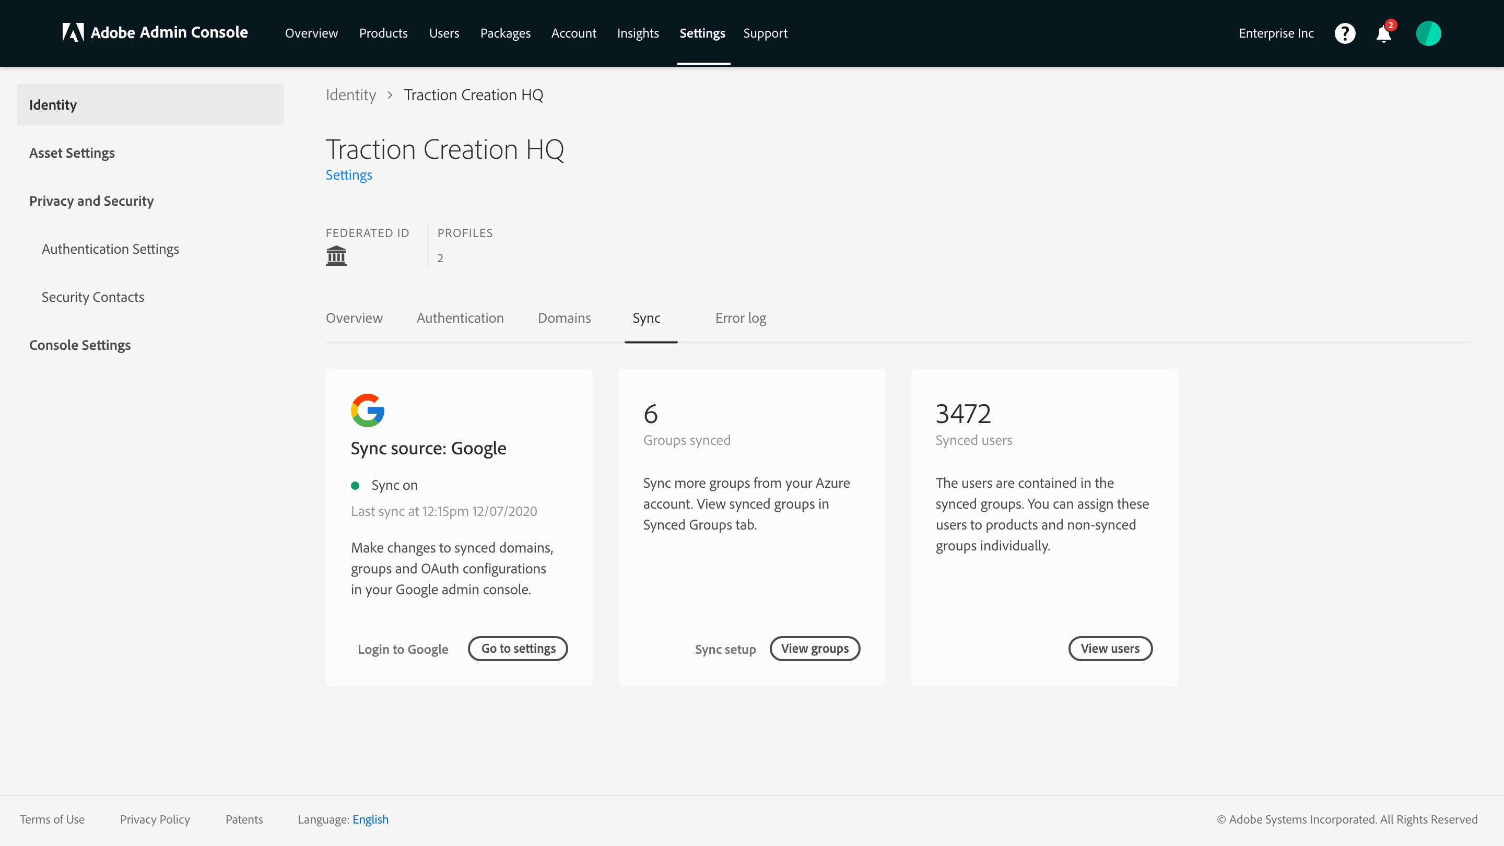Image resolution: width=1504 pixels, height=846 pixels.
Task: Change language via the English link
Action: pyautogui.click(x=371, y=819)
